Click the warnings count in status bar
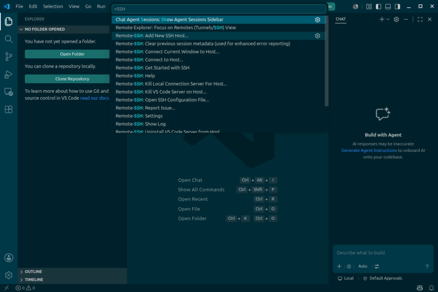Viewport: 438px width, 292px height. click(x=30, y=288)
